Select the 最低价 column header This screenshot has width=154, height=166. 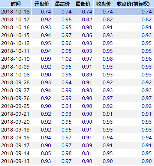point(83,4)
